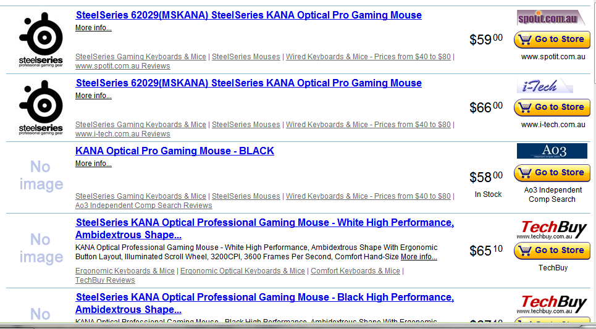Viewport: 596px width, 329px height.
Task: Open the KANA Optical Pro Gaming Mouse - BLACK link
Action: (174, 151)
